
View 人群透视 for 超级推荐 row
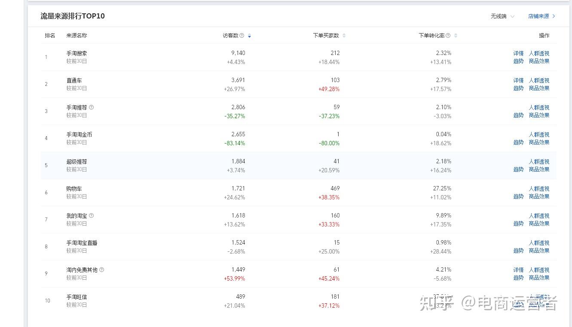pyautogui.click(x=539, y=162)
